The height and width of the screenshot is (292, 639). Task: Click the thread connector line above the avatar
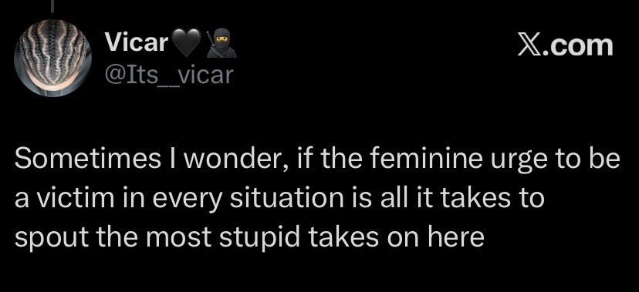pos(53,4)
